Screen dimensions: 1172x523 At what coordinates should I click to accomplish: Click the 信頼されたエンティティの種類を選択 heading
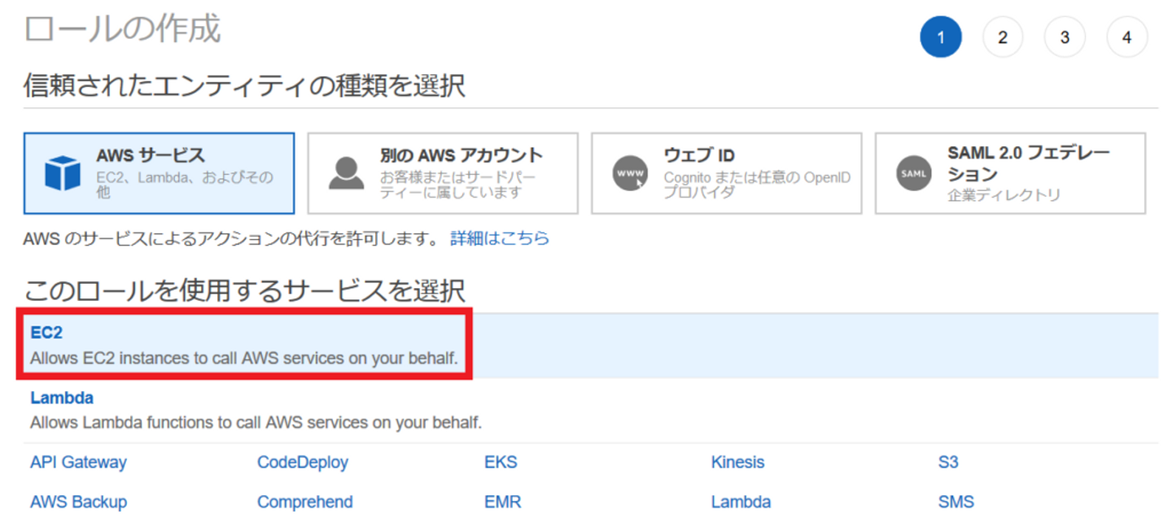pyautogui.click(x=244, y=85)
